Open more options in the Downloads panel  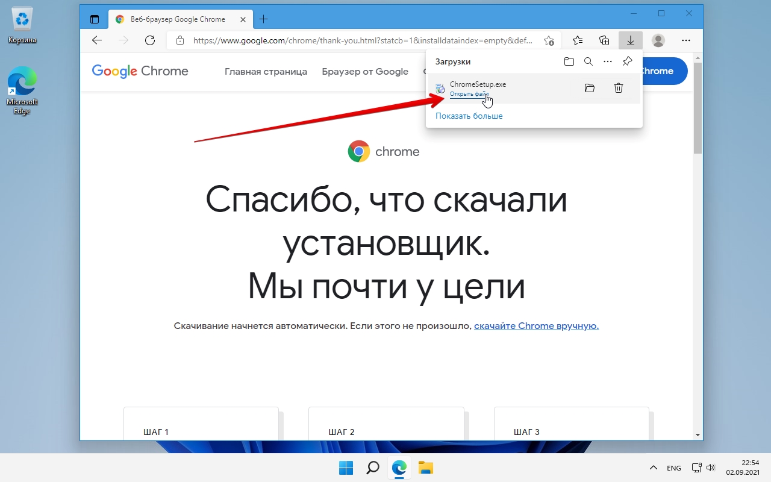[x=608, y=61]
